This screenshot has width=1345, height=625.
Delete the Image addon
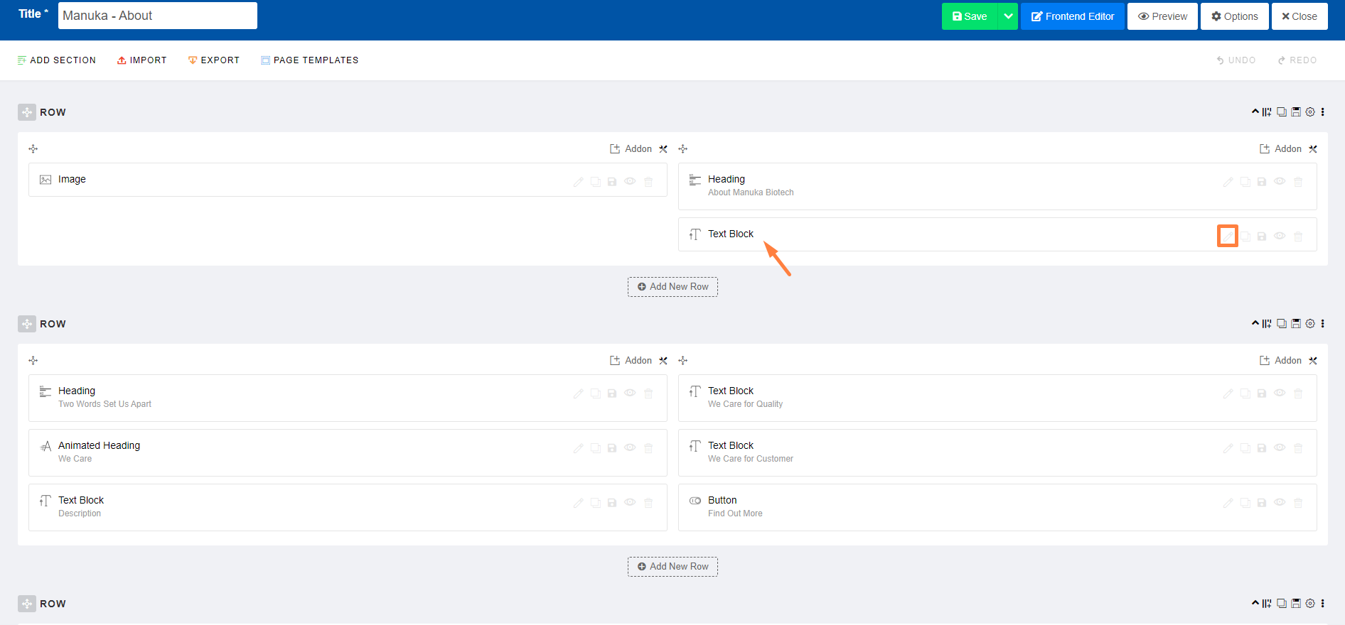[x=648, y=182]
